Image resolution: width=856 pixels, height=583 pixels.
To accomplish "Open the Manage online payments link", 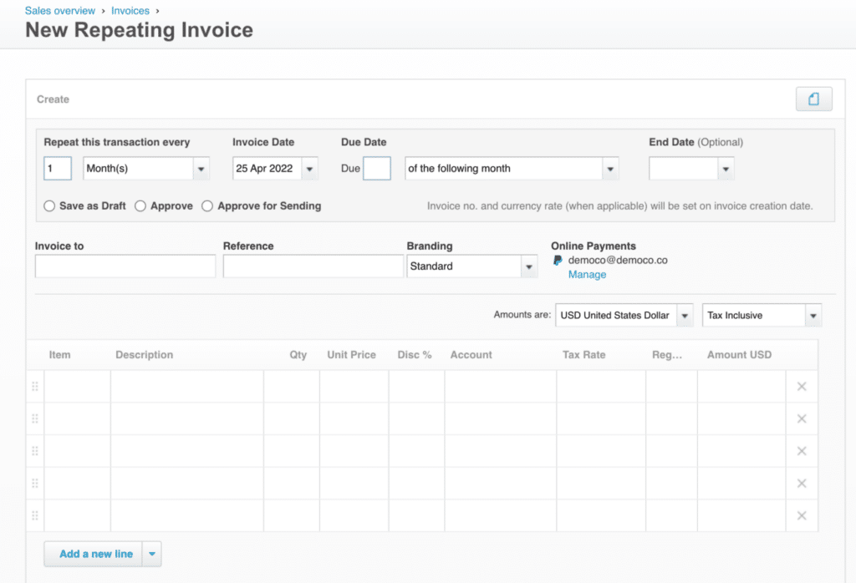I will click(x=587, y=274).
